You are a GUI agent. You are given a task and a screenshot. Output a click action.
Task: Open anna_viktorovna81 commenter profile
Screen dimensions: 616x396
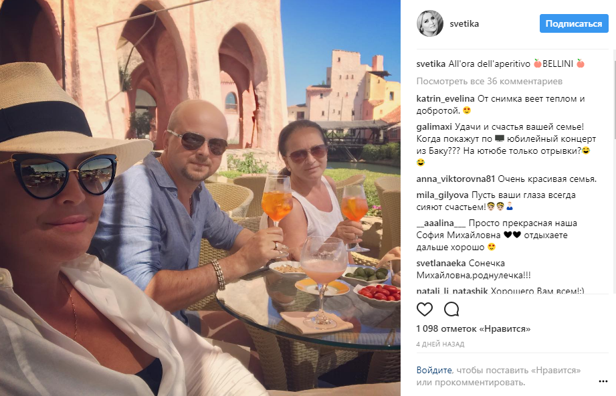455,179
